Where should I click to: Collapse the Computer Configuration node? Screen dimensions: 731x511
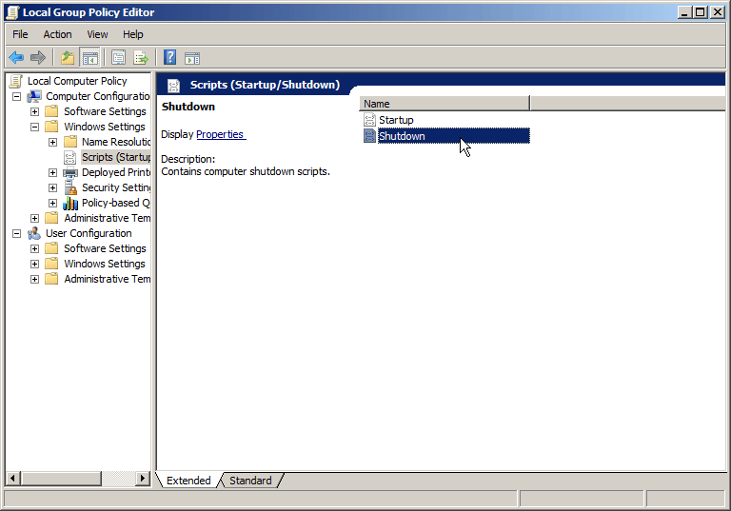tap(16, 96)
